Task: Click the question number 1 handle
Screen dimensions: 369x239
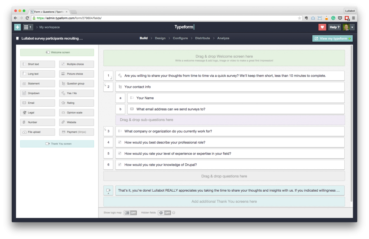Action: pyautogui.click(x=108, y=76)
